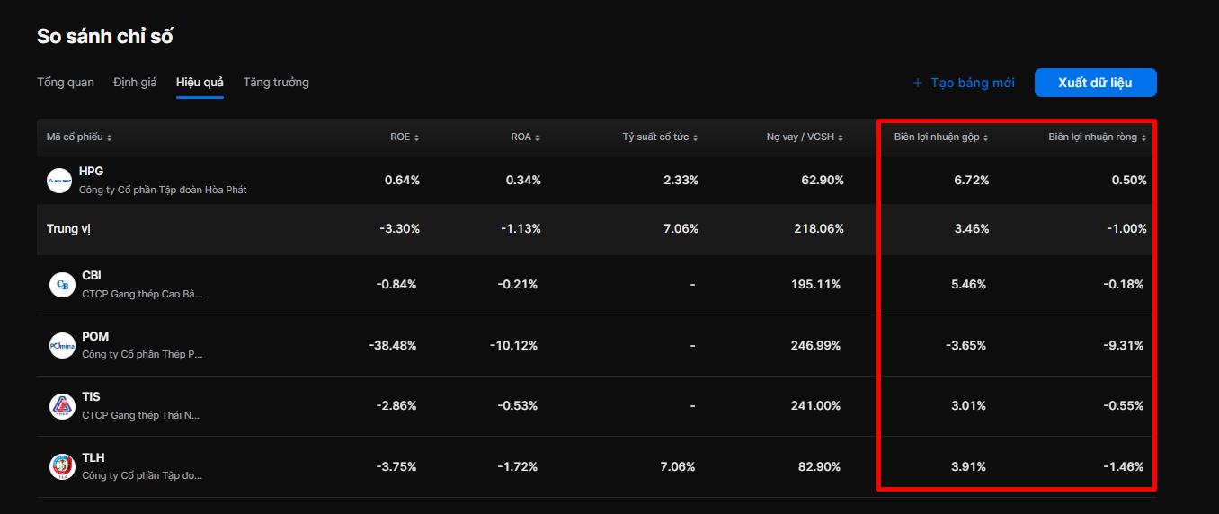Viewport: 1219px width, 514px height.
Task: Open the POM stock ticker row
Action: 597,345
